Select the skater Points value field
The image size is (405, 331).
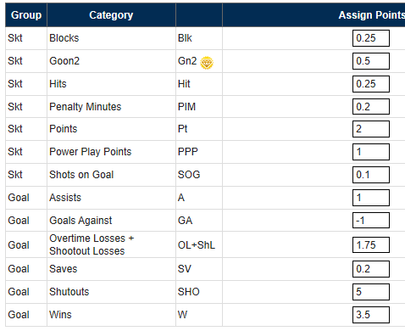pos(371,129)
